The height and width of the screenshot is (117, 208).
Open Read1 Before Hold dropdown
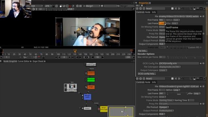(176, 20)
